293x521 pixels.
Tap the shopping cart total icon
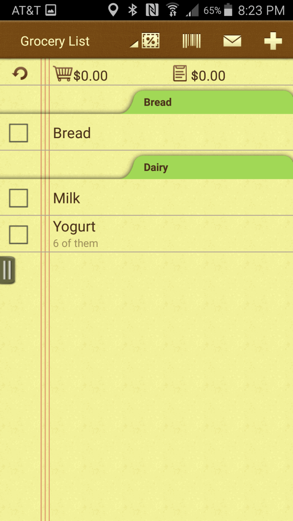pyautogui.click(x=63, y=73)
